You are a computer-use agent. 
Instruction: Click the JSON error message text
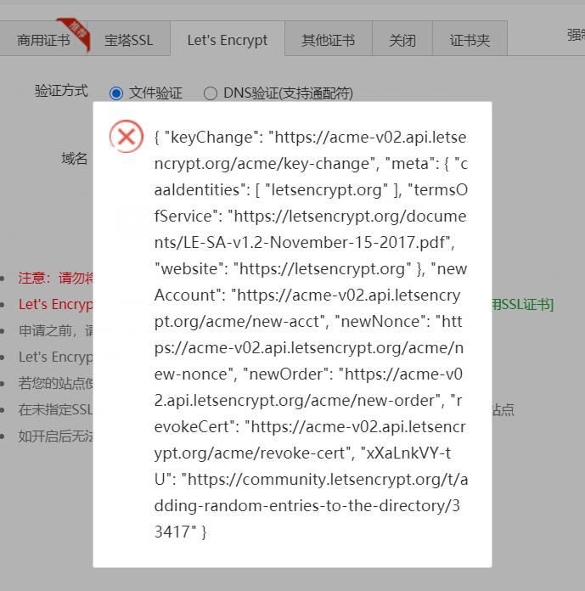(x=311, y=335)
